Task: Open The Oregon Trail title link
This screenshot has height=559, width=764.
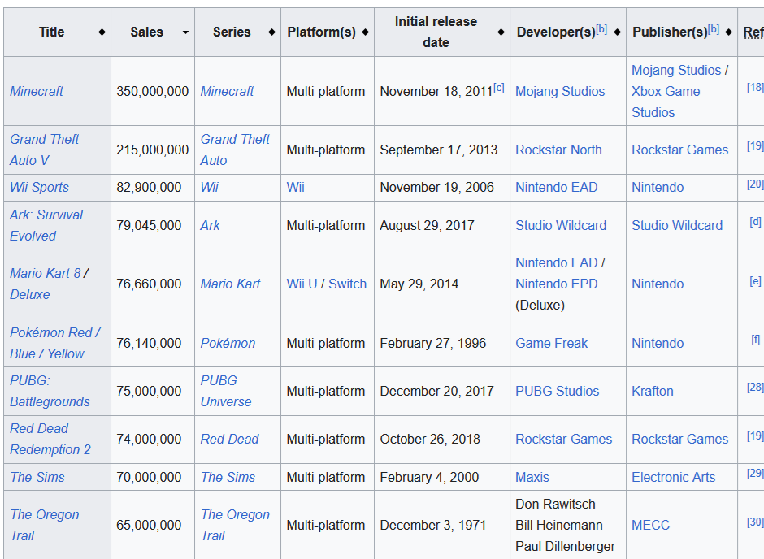Action: (44, 526)
